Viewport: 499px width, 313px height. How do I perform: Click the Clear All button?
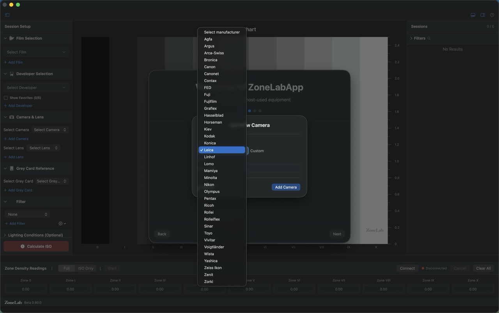tap(483, 268)
